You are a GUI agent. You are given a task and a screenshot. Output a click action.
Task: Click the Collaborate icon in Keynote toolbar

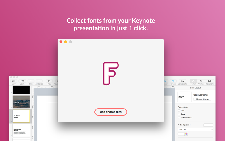pyautogui.click(x=182, y=81)
